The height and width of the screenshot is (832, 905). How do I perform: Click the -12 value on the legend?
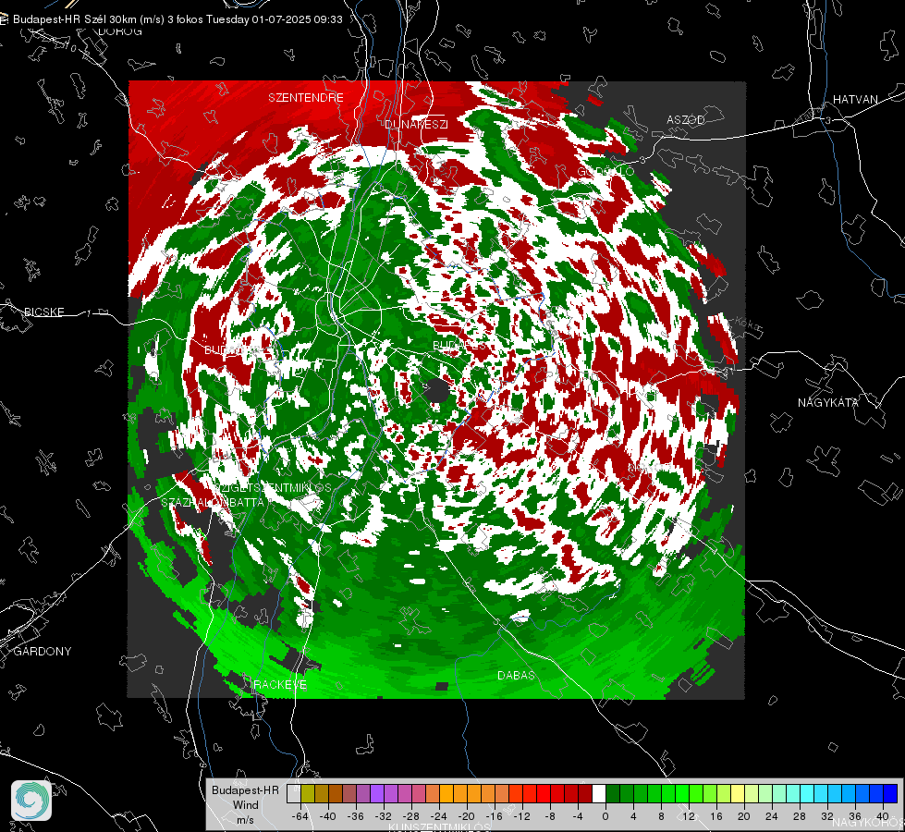(521, 817)
